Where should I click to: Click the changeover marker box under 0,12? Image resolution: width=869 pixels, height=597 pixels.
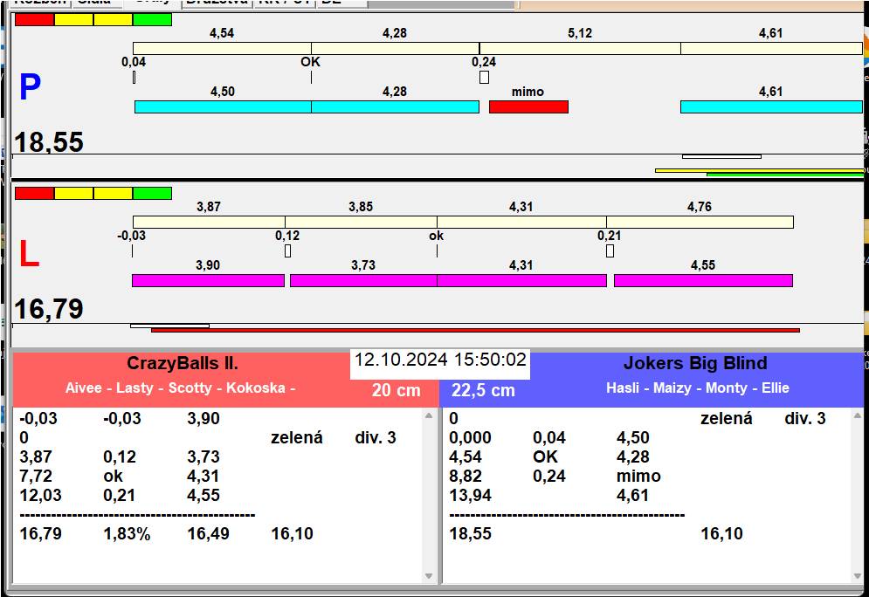point(287,250)
